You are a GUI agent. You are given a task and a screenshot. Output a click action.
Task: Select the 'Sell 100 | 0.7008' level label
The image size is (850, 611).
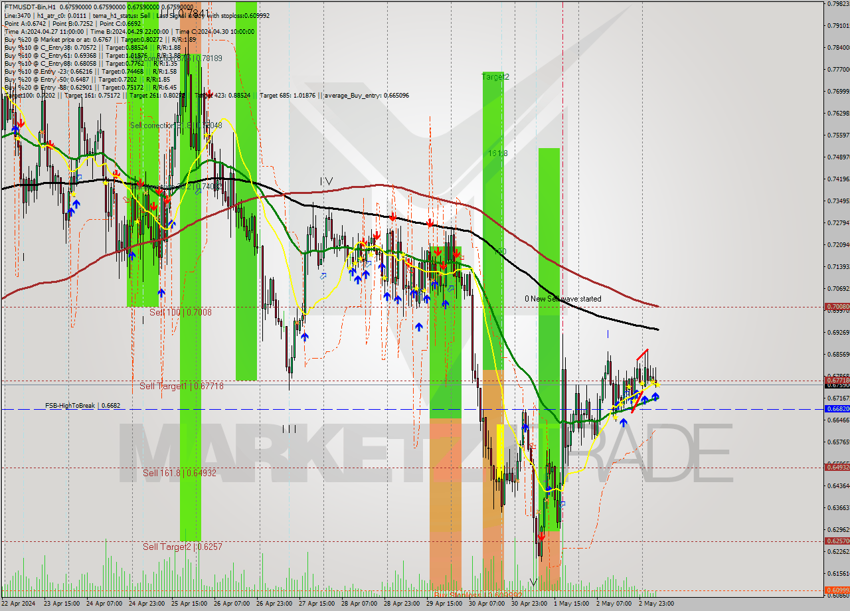pos(181,312)
